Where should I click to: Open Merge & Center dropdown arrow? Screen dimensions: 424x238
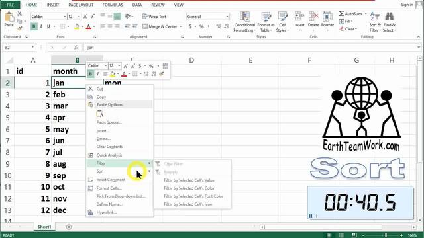click(181, 26)
